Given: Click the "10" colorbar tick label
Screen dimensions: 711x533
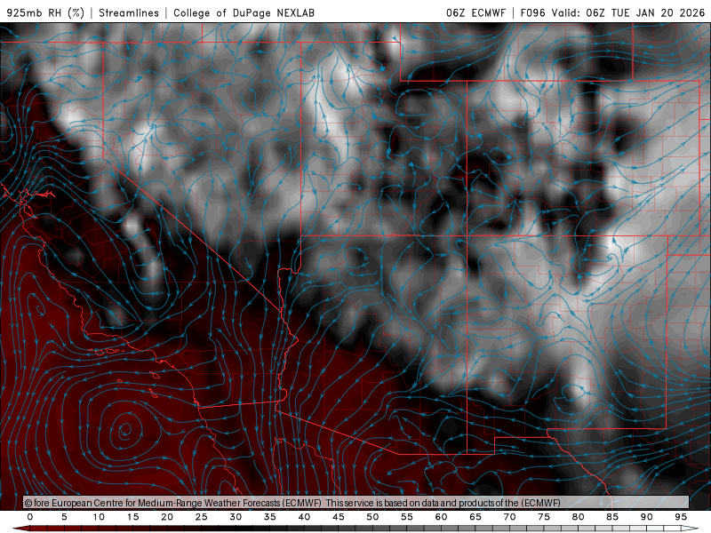Looking at the screenshot, I should 99,517.
